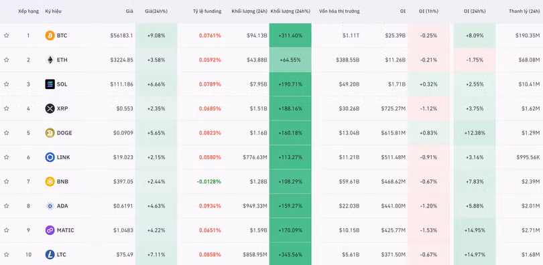The image size is (543, 265).
Task: Sort by OI (24h%) column header
Action: click(475, 11)
